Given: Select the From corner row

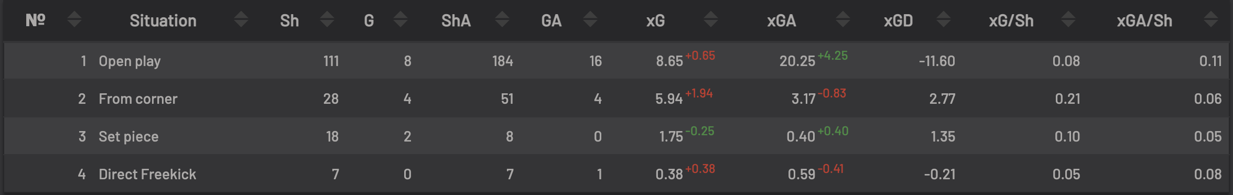Looking at the screenshot, I should pos(616,98).
